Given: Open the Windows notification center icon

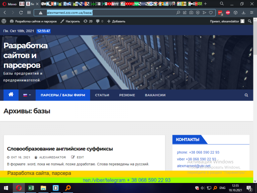Looking at the screenshot, I should tap(249, 188).
